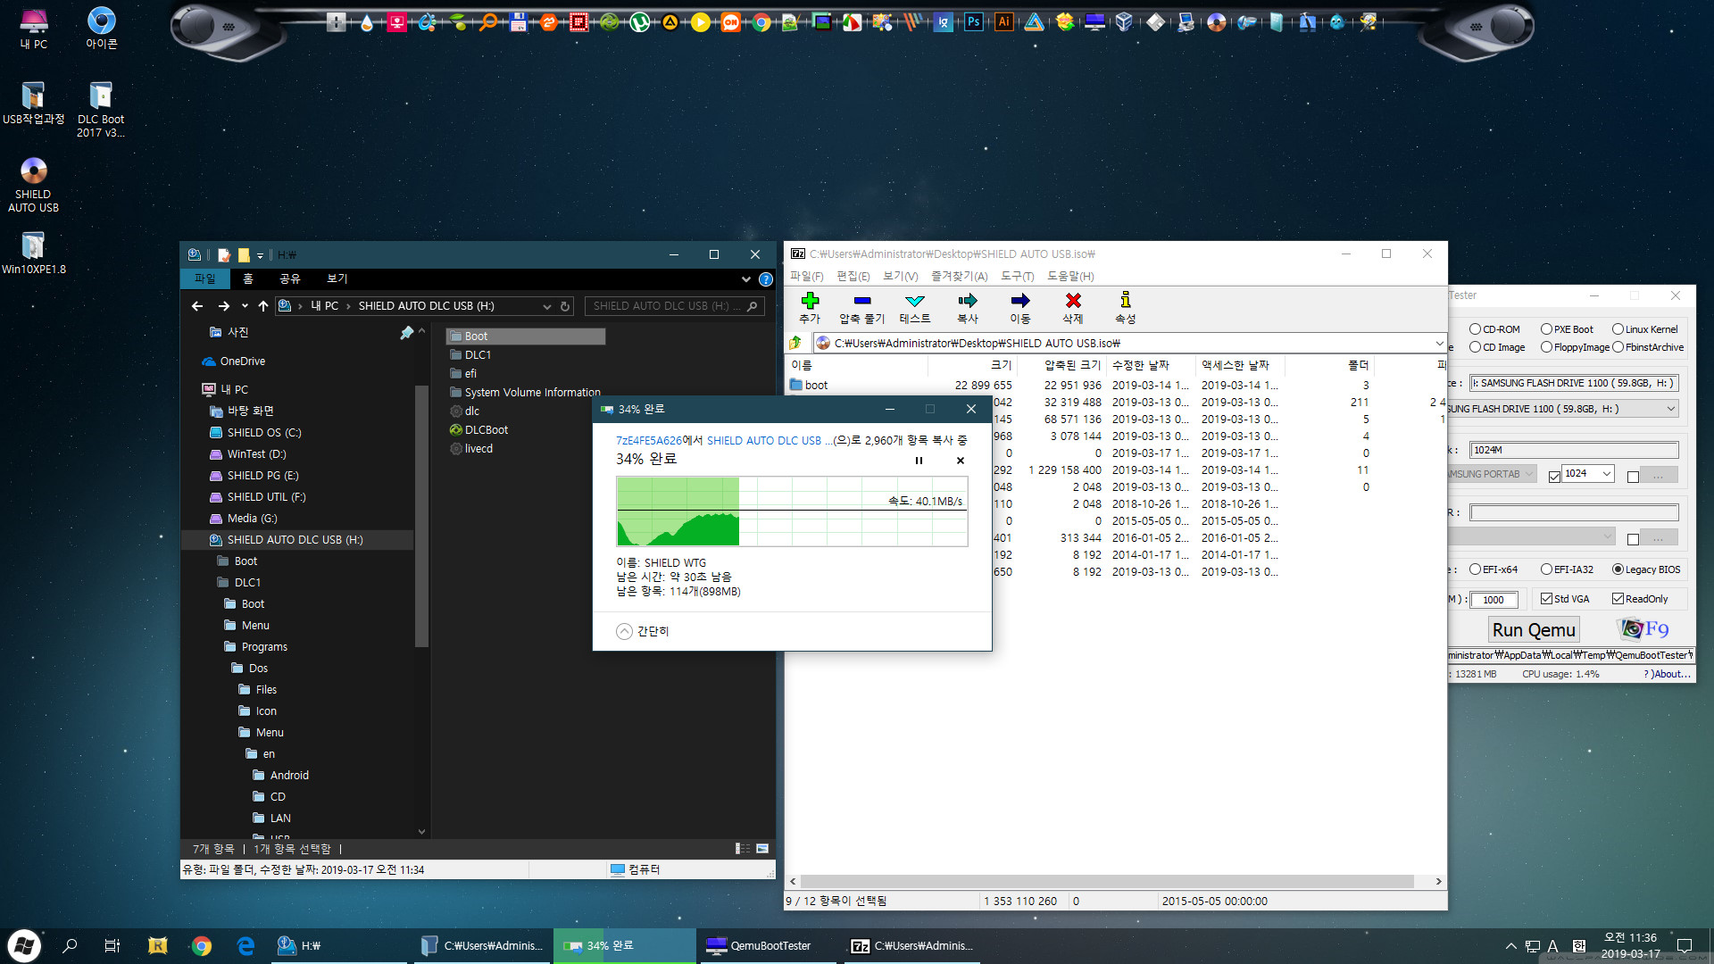The width and height of the screenshot is (1714, 964).
Task: Open Photoshop from the top dock
Action: tap(973, 22)
